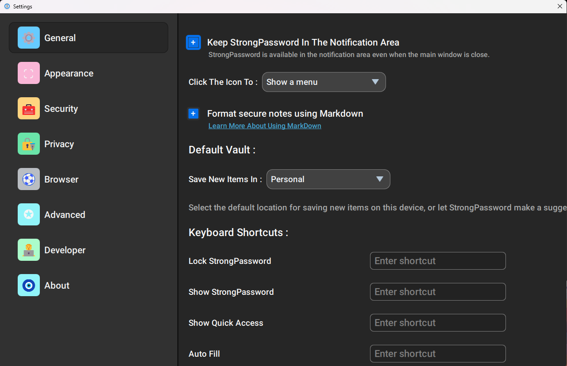
Task: Go to the Security settings tab
Action: pos(61,109)
